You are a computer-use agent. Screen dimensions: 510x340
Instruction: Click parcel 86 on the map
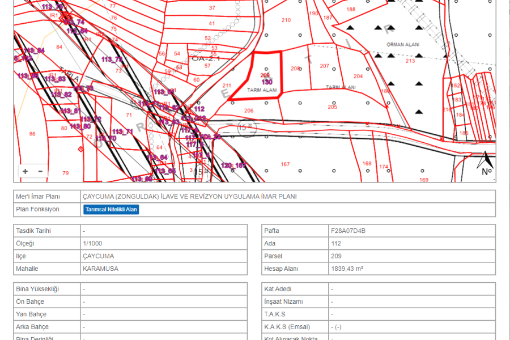[x=32, y=134]
